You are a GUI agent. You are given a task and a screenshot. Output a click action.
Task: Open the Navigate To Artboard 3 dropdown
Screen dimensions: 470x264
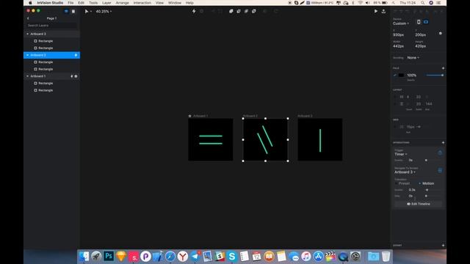(x=405, y=172)
